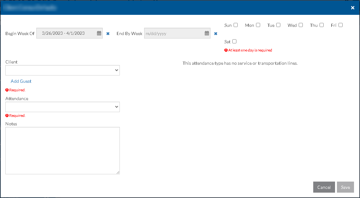This screenshot has height=198, width=360.
Task: Focus the End By Week date field
Action: click(174, 33)
